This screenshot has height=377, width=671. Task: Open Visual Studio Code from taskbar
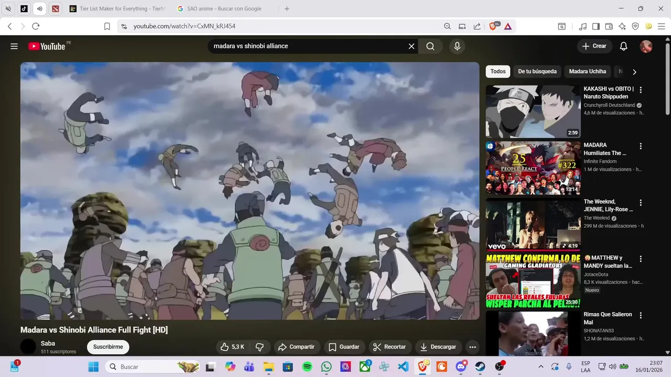point(403,367)
